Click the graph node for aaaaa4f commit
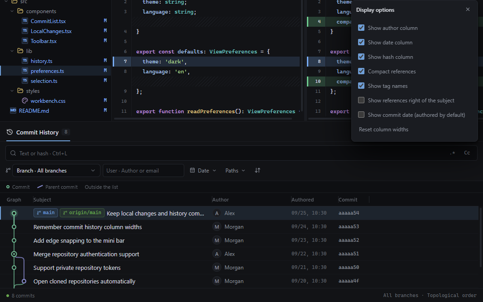 [x=24, y=281]
